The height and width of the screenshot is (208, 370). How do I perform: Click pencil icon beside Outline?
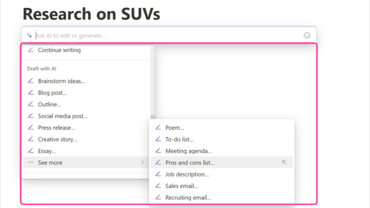pos(31,104)
